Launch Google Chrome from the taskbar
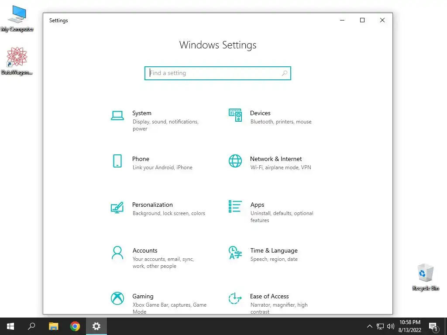This screenshot has width=447, height=335. 75,326
